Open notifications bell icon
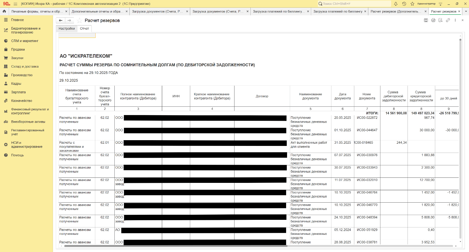The height and width of the screenshot is (252, 469). click(x=396, y=4)
